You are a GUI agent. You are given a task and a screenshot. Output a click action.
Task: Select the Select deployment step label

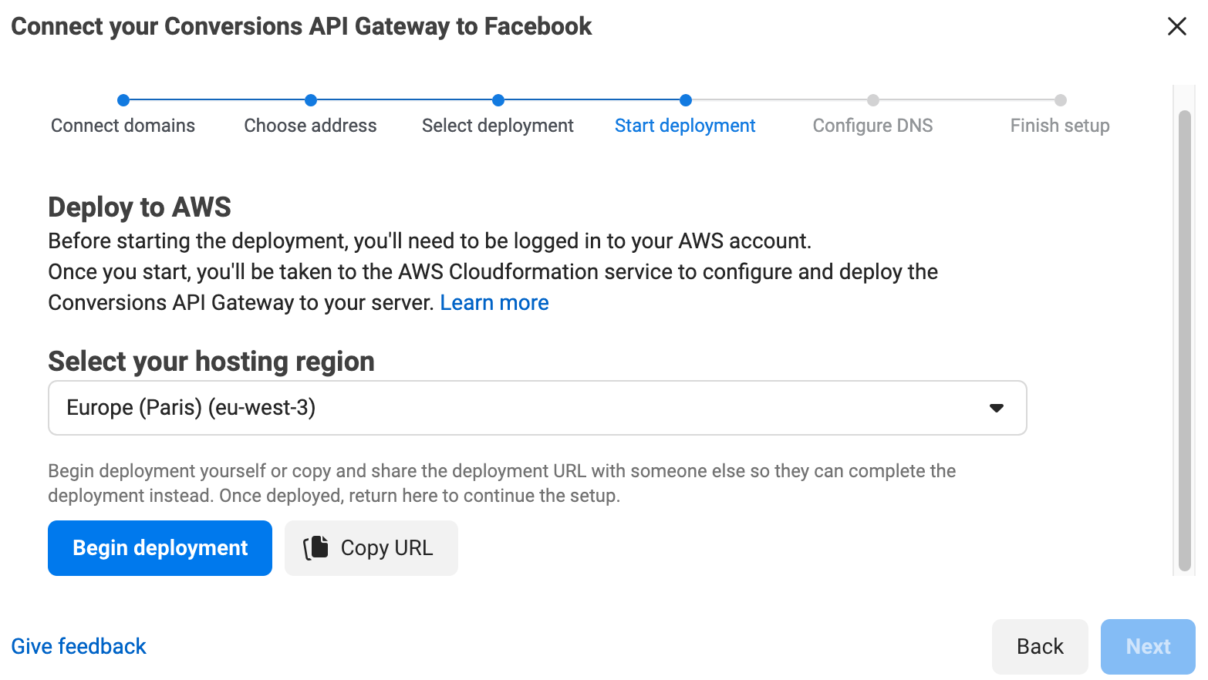pyautogui.click(x=498, y=126)
